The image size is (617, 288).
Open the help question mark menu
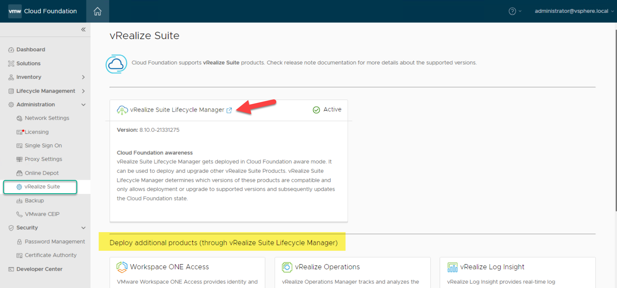tap(512, 11)
